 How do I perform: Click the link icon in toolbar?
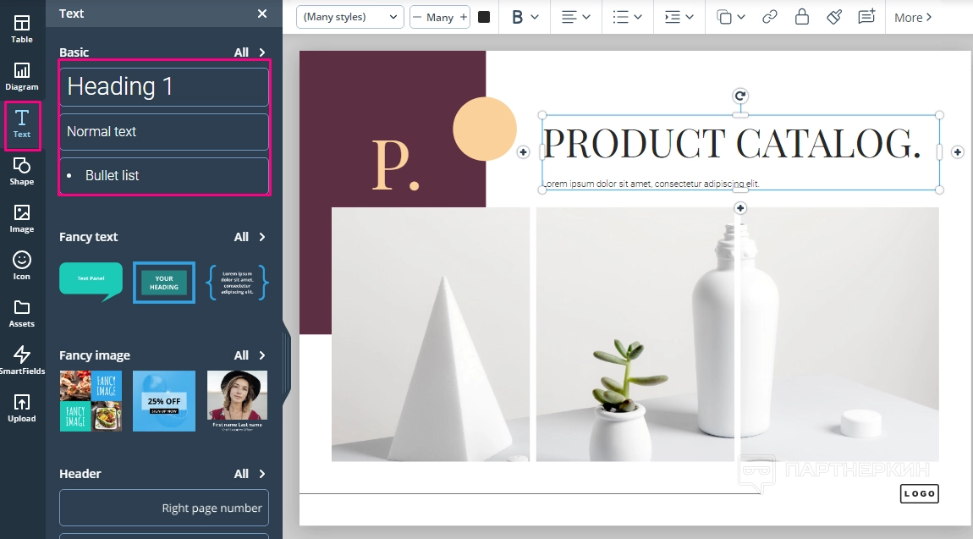[769, 17]
